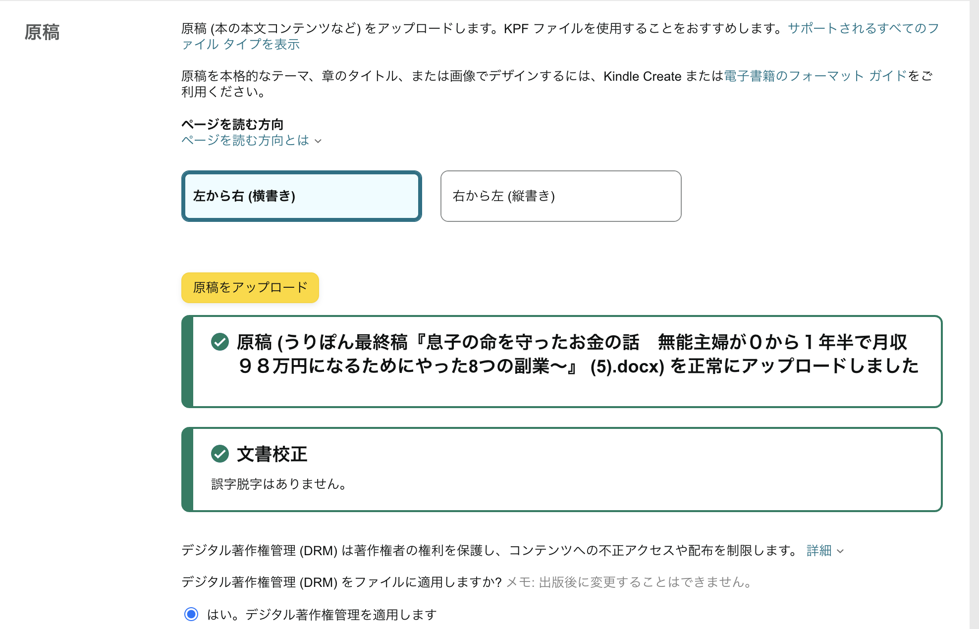Click the green checkmark beside the uploaded manuscript message
979x629 pixels.
point(219,342)
